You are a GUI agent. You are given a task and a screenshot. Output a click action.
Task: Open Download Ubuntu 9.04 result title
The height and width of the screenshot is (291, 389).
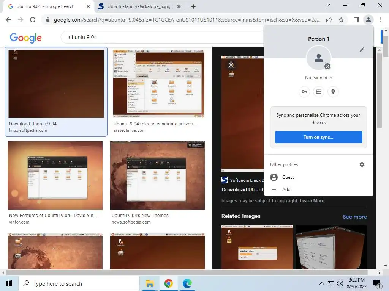point(33,124)
